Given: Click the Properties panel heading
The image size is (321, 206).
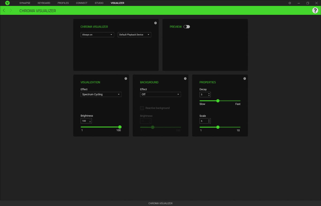Looking at the screenshot, I should (x=208, y=82).
